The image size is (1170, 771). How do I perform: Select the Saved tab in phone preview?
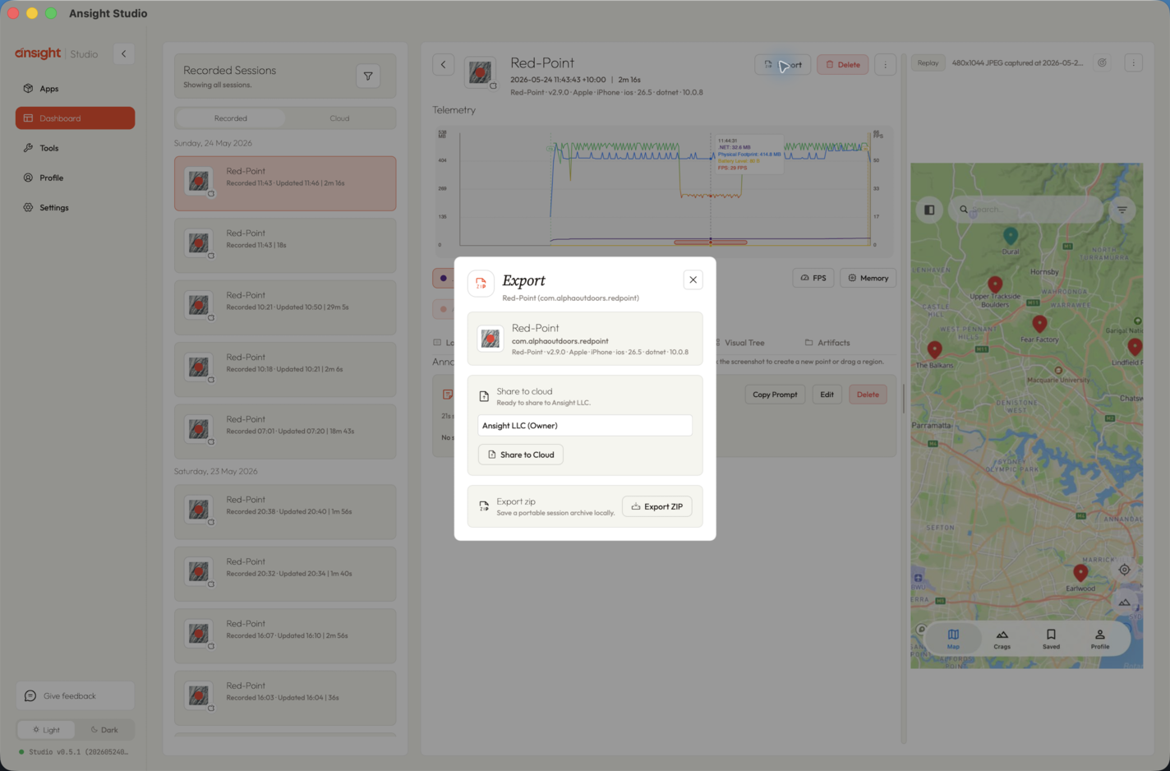[1051, 639]
